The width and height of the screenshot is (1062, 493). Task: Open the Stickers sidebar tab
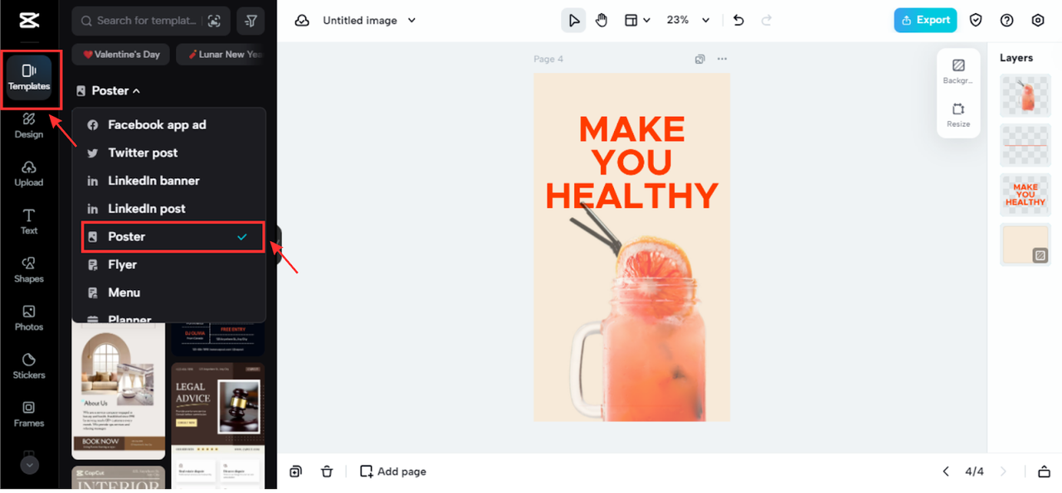coord(29,366)
